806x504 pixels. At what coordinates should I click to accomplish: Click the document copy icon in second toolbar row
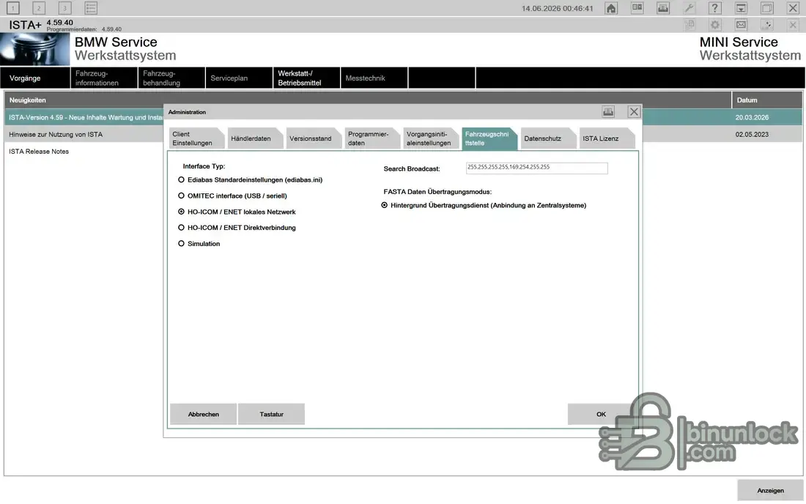(x=689, y=24)
